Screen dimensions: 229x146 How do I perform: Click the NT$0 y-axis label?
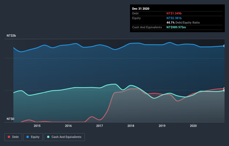[x=11, y=119]
